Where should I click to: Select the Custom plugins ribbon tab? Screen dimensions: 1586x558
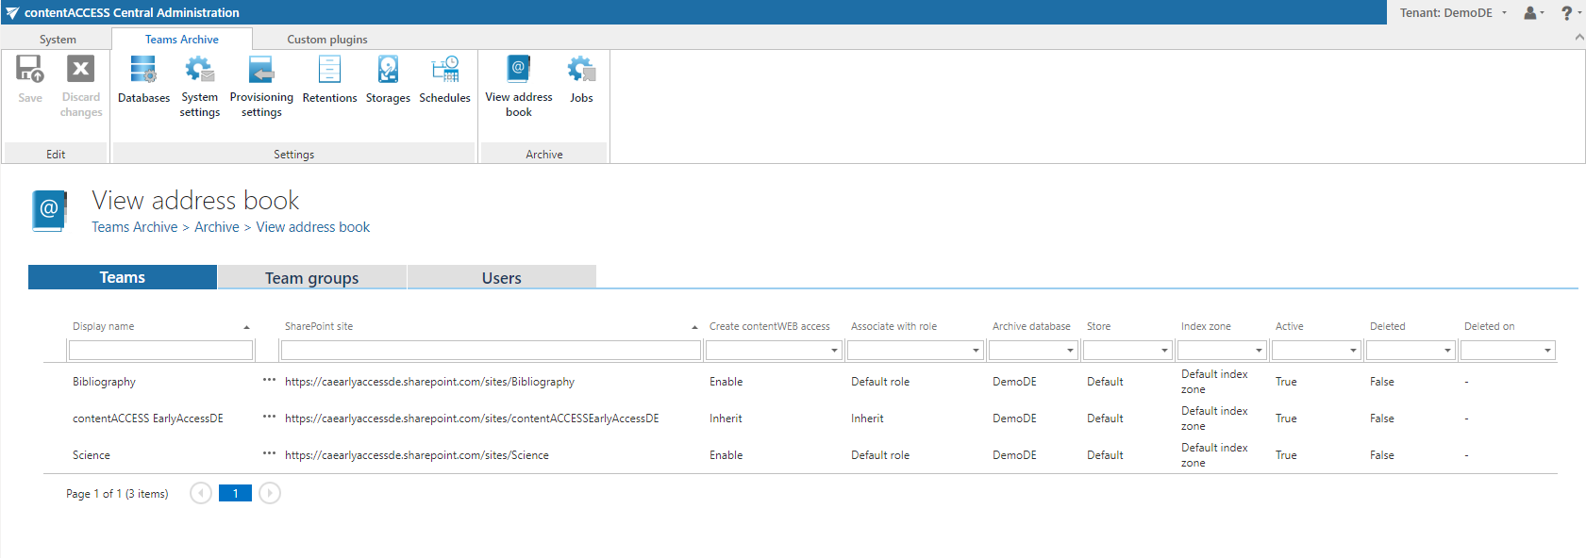point(326,40)
